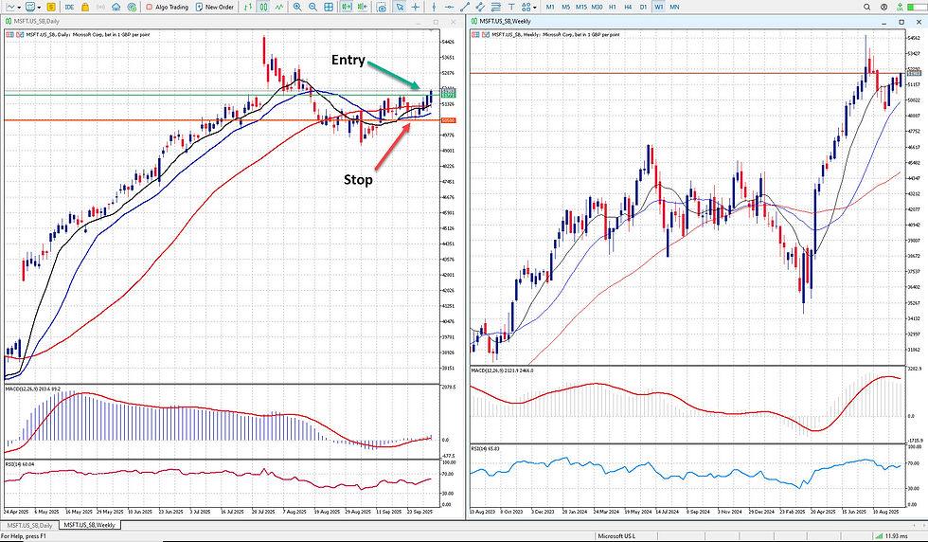Toggle chart shift from right border

click(x=362, y=8)
